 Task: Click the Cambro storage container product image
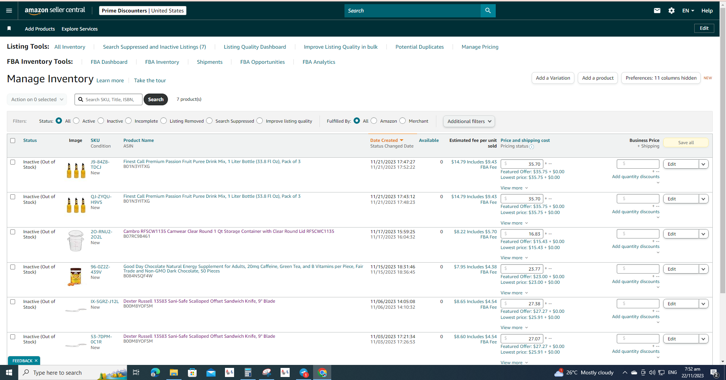click(x=76, y=240)
